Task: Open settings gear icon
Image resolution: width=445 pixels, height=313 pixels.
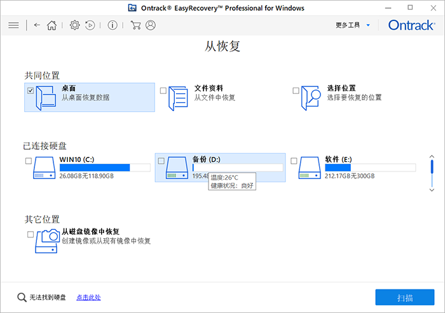Action: point(74,25)
